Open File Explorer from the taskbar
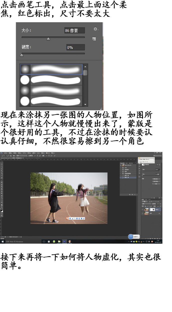Viewport: 172px width, 312px height. (x=59, y=242)
